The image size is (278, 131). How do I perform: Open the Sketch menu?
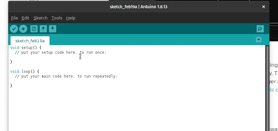pos(41,18)
